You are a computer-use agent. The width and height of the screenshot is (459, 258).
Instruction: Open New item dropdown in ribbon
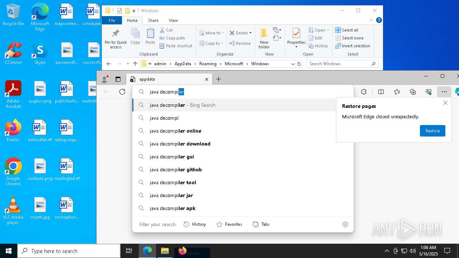point(277,30)
